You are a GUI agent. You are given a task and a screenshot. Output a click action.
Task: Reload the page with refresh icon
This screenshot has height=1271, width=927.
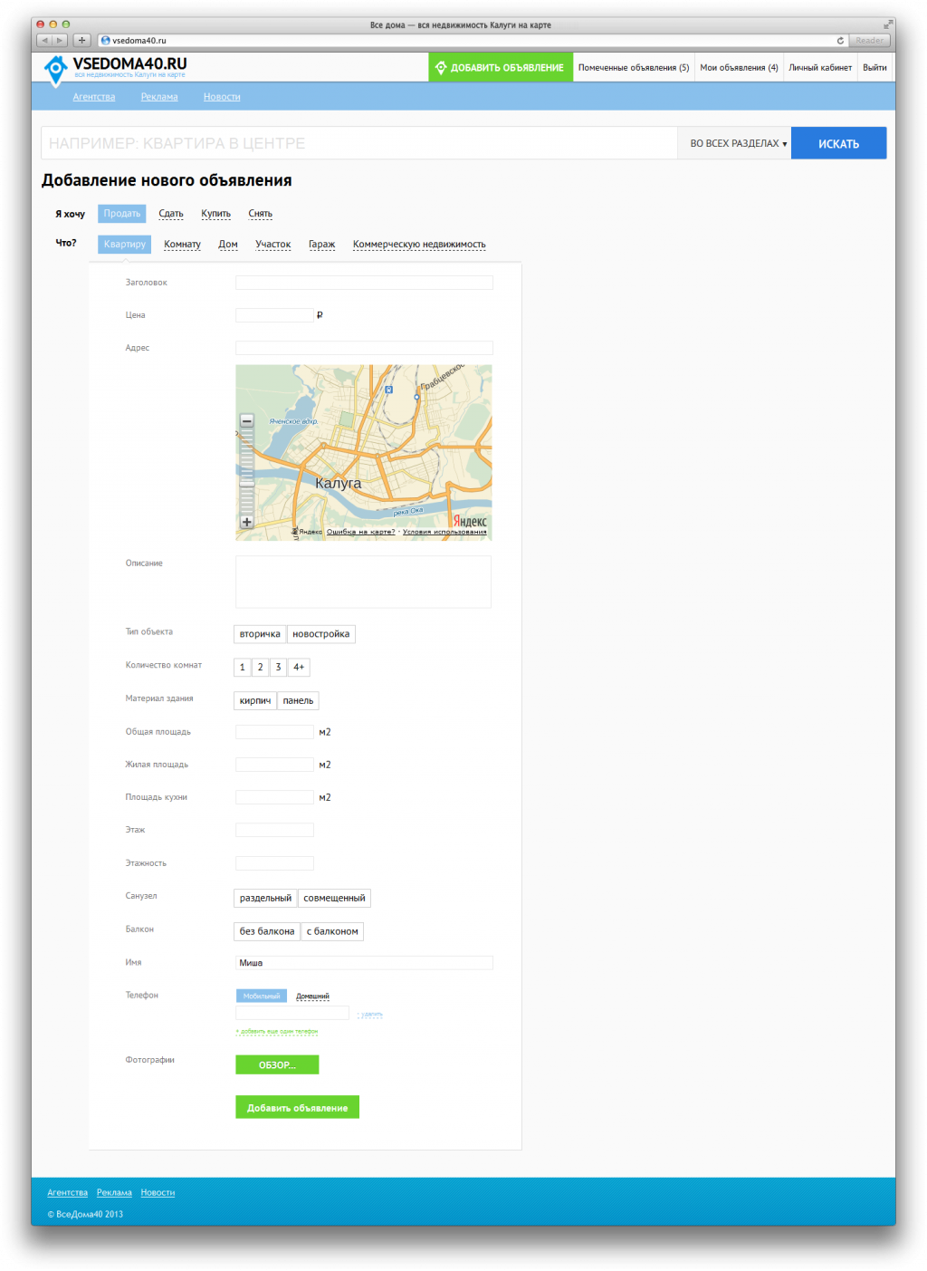(x=840, y=40)
